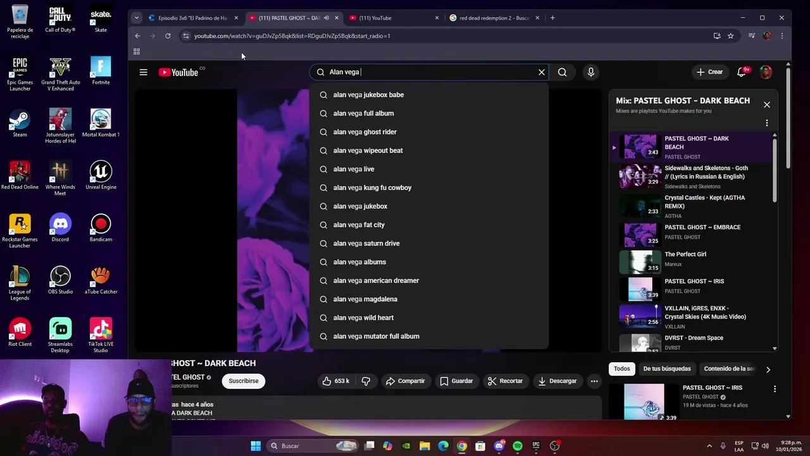
Task: Subscribe with the Suscribirse button
Action: [x=244, y=381]
